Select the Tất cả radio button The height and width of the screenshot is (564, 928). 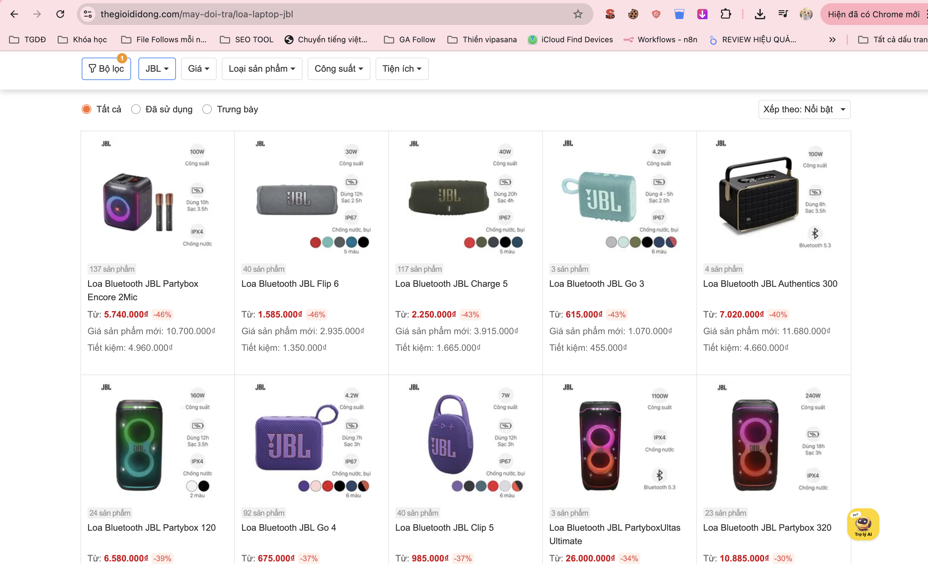point(86,109)
